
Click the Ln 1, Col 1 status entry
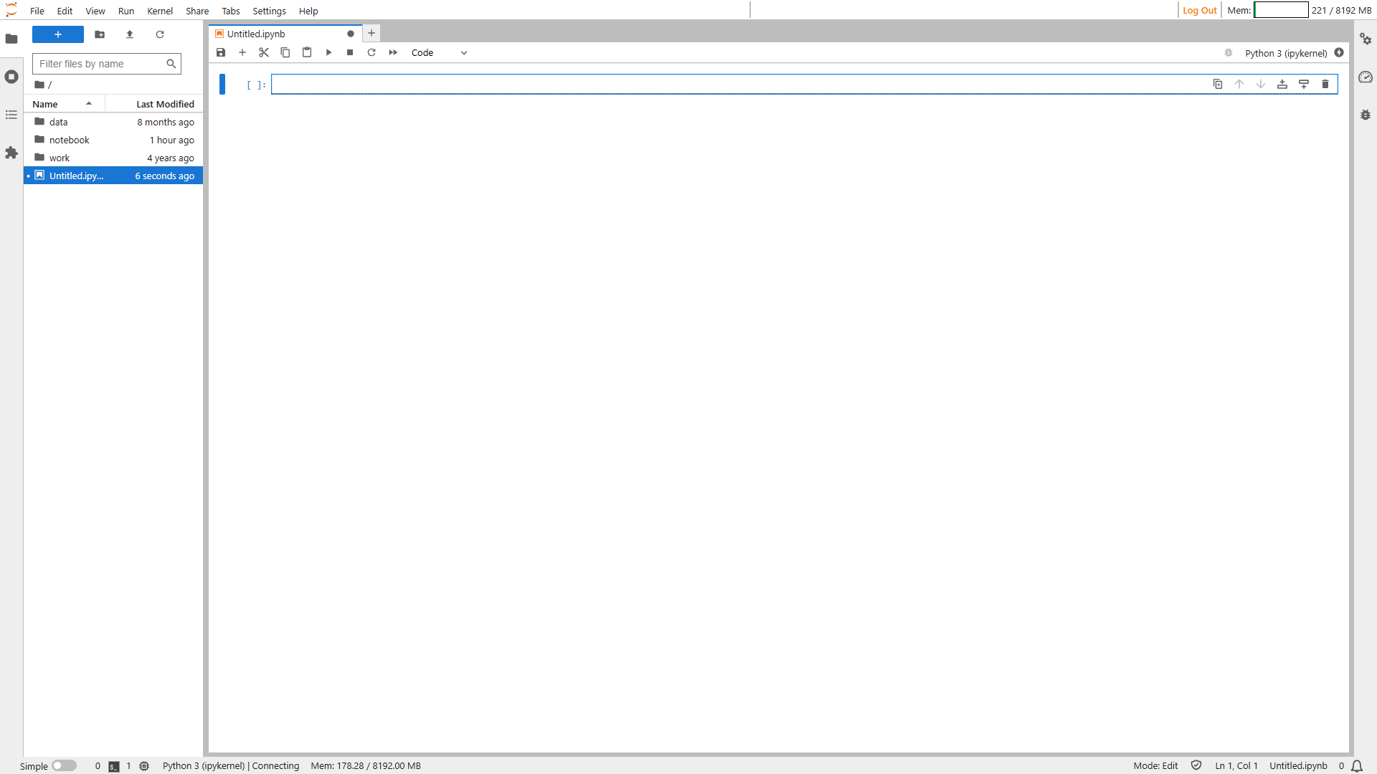[1236, 766]
